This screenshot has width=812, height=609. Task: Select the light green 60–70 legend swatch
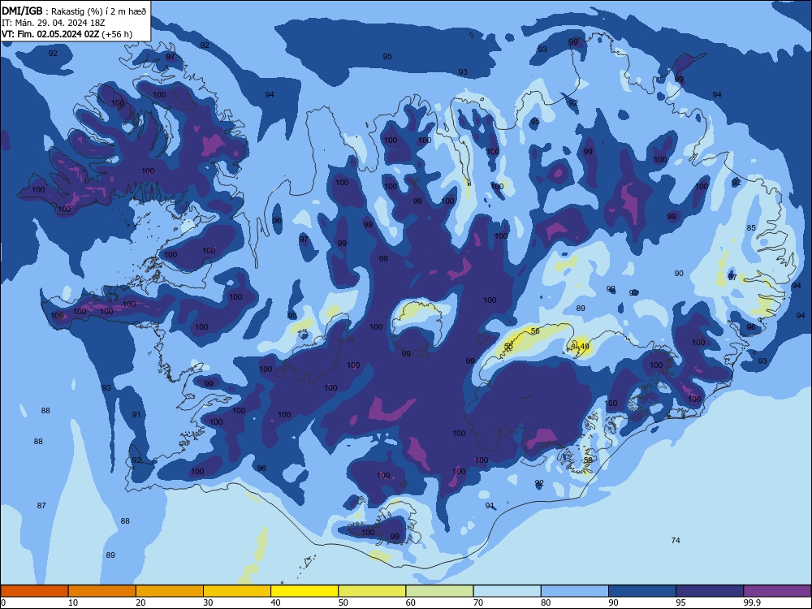(439, 591)
